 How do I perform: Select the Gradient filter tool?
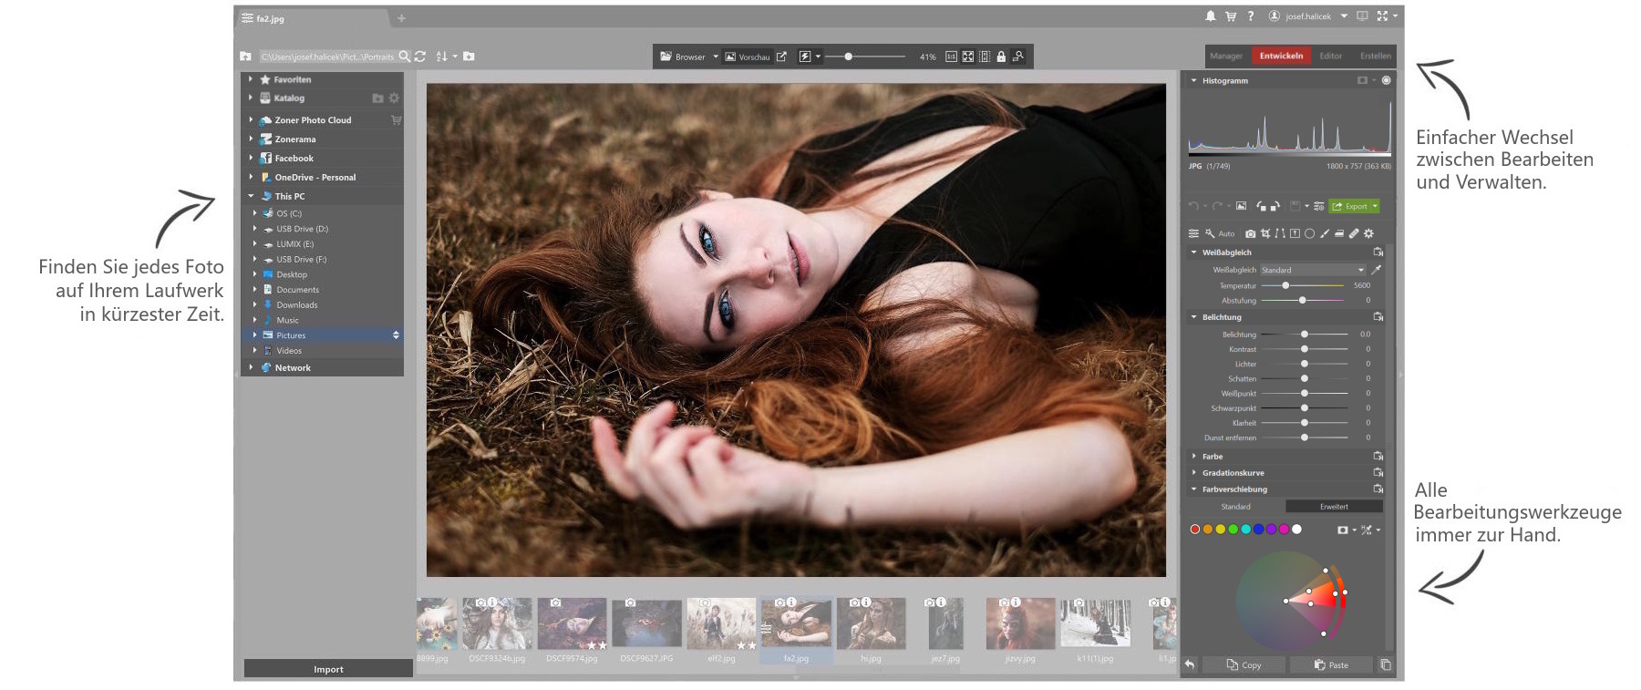coord(1295,233)
